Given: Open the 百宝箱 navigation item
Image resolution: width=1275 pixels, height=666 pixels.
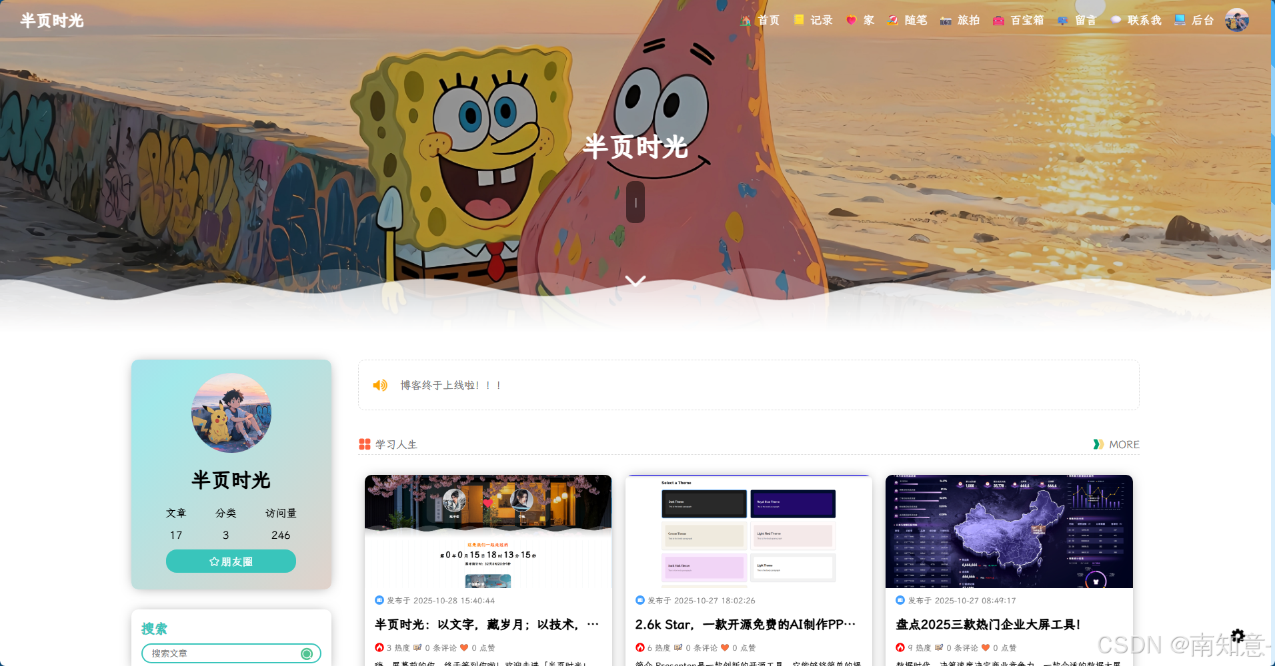Looking at the screenshot, I should tap(1018, 21).
